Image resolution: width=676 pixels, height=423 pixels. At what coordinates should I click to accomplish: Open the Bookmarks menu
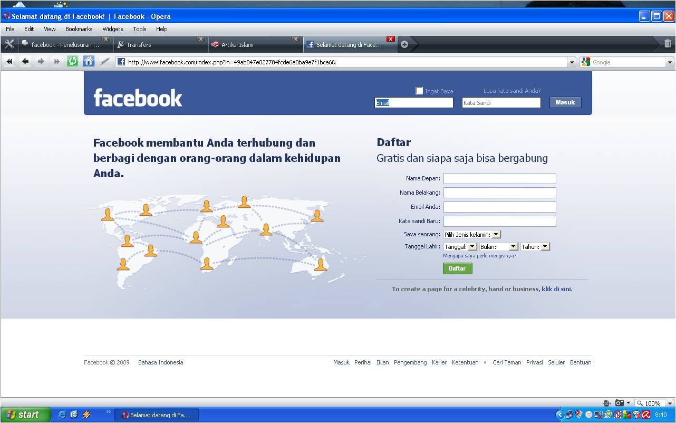click(79, 29)
